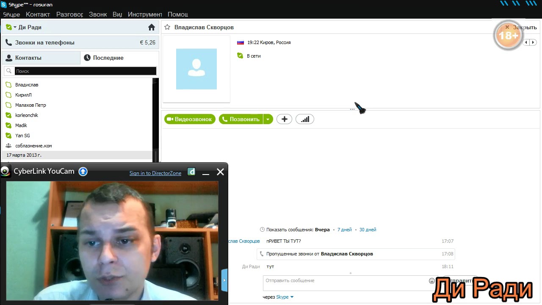Click the Поиск contact search field
Viewport: 542px width, 305px height.
86,71
